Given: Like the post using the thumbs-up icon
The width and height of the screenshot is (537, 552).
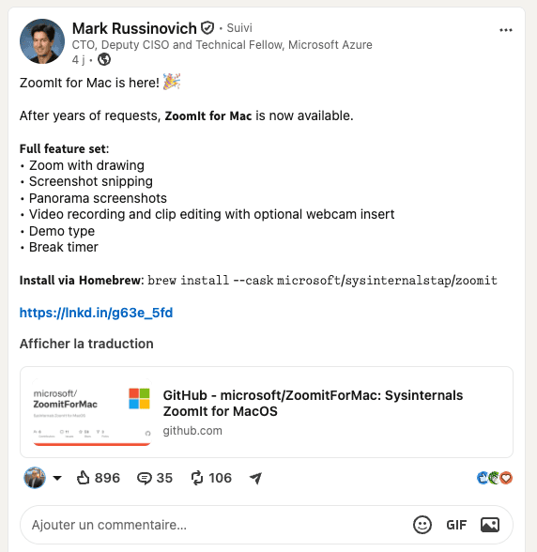Looking at the screenshot, I should (x=84, y=478).
